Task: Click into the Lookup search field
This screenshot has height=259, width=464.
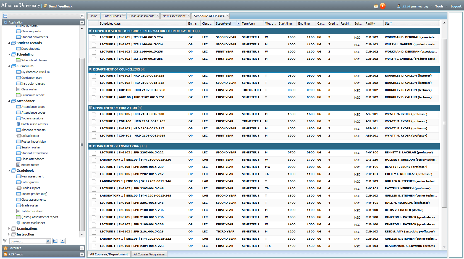Action: [x=28, y=241]
